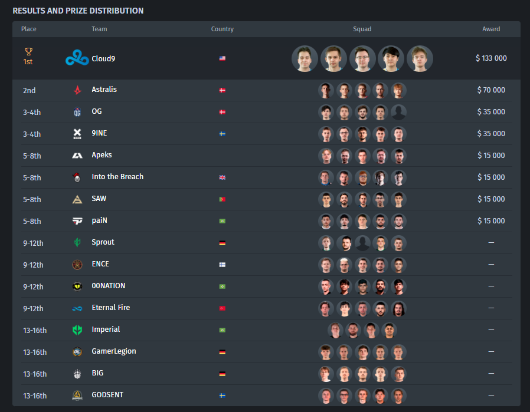The height and width of the screenshot is (412, 530).
Task: Click the $ 15 000 award for paiN
Action: (491, 220)
